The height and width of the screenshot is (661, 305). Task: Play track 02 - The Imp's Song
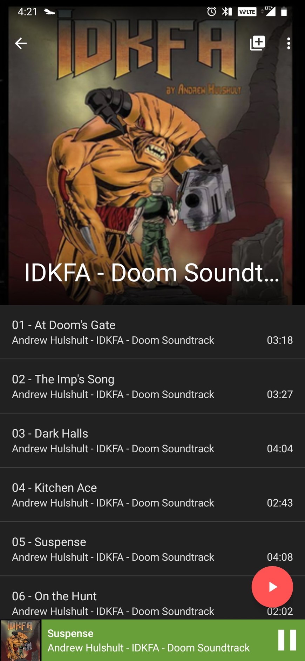(x=152, y=386)
